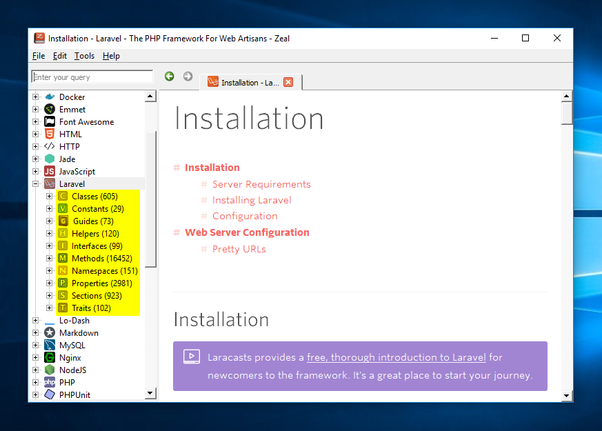Click the NodeJS hexagon icon
The width and height of the screenshot is (602, 431).
click(x=50, y=370)
